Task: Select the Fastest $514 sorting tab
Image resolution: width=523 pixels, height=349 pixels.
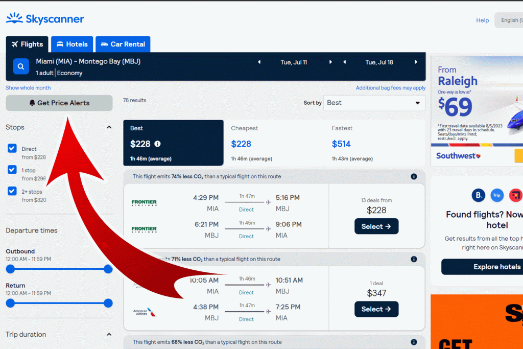Action: [x=375, y=143]
